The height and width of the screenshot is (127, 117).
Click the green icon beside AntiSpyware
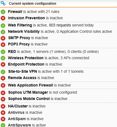[3, 125]
